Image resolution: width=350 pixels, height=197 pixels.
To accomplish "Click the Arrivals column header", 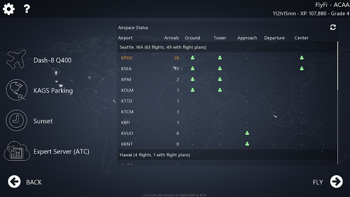I will click(172, 38).
